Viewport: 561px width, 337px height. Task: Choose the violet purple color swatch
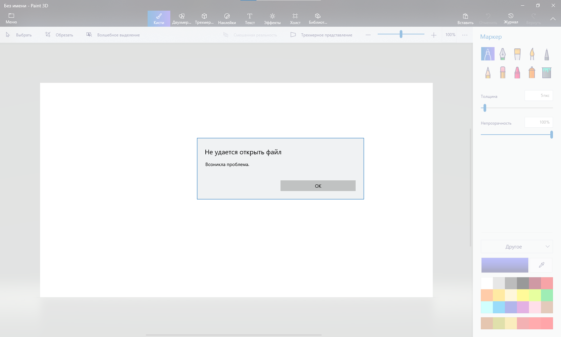(523, 307)
